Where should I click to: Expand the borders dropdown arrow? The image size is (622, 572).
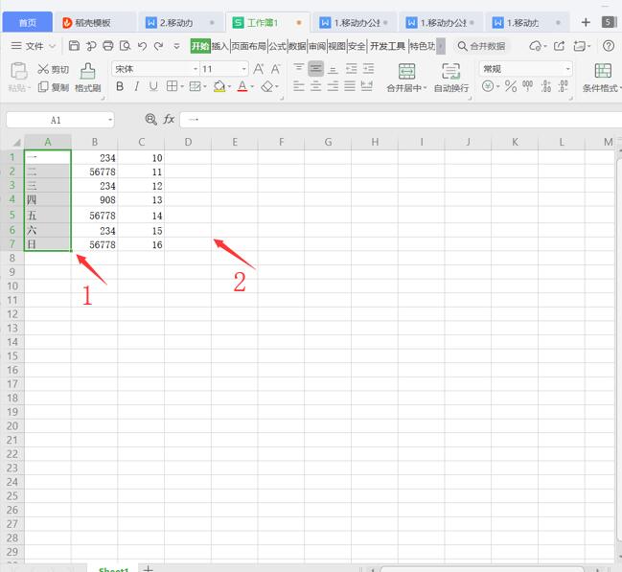(x=182, y=86)
